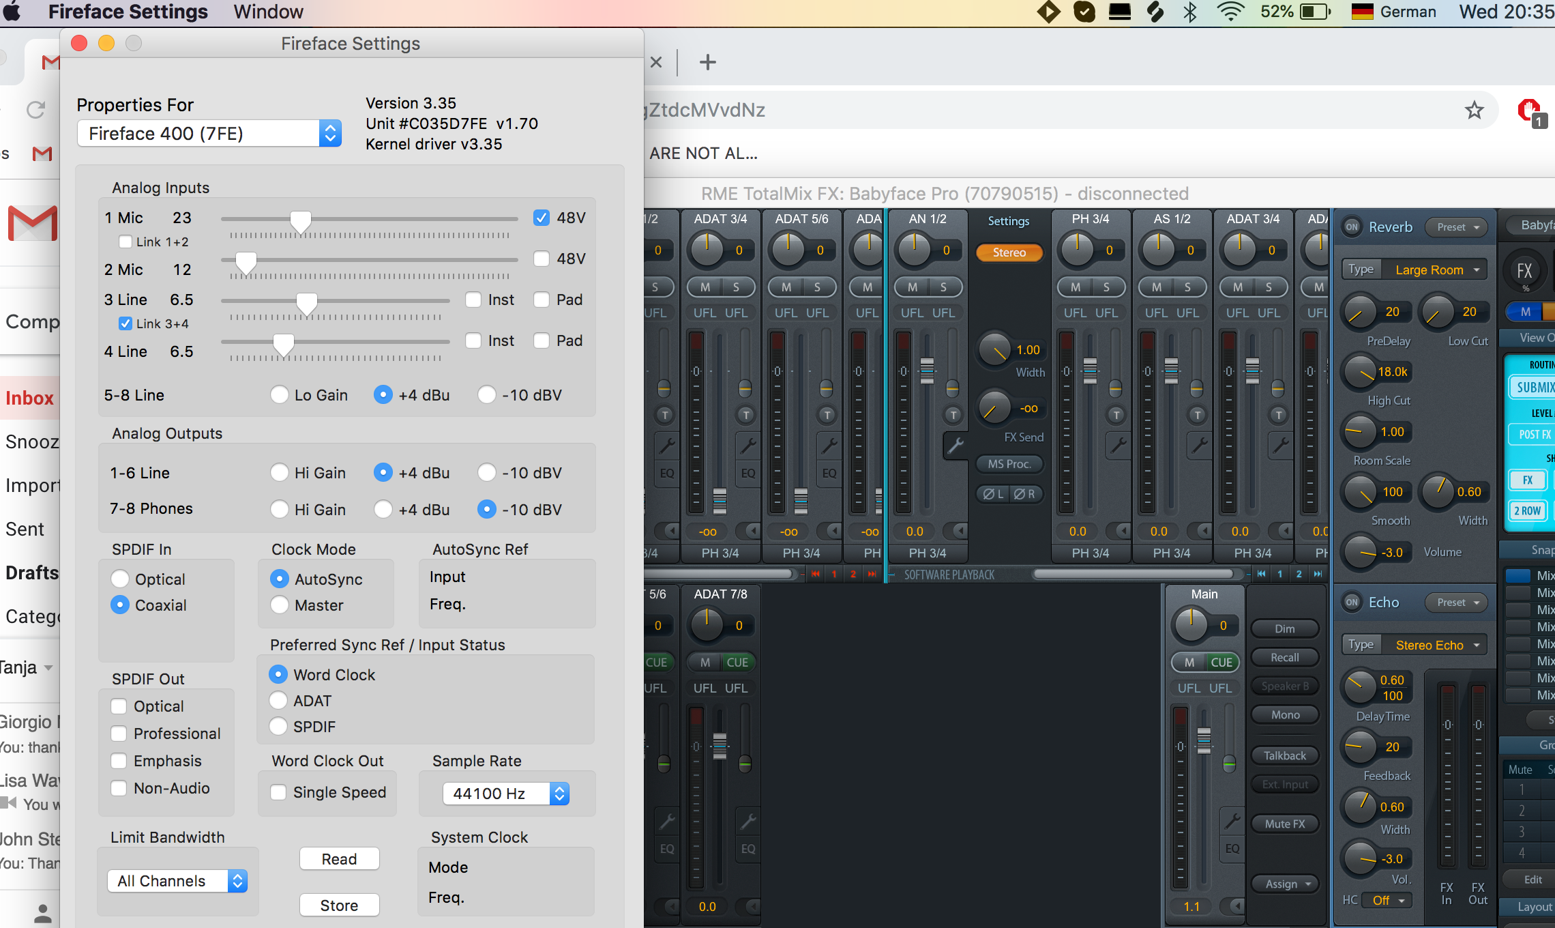Toggle the Echo ON power button

tap(1352, 603)
